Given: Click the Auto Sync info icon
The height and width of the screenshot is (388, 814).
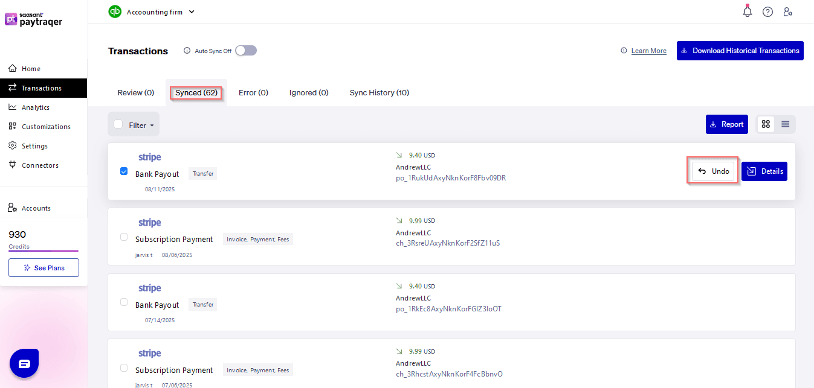Looking at the screenshot, I should tap(187, 51).
